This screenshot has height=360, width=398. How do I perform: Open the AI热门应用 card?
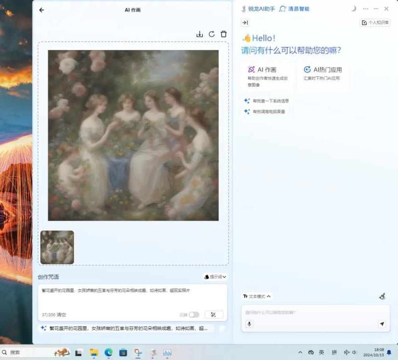[x=323, y=73]
